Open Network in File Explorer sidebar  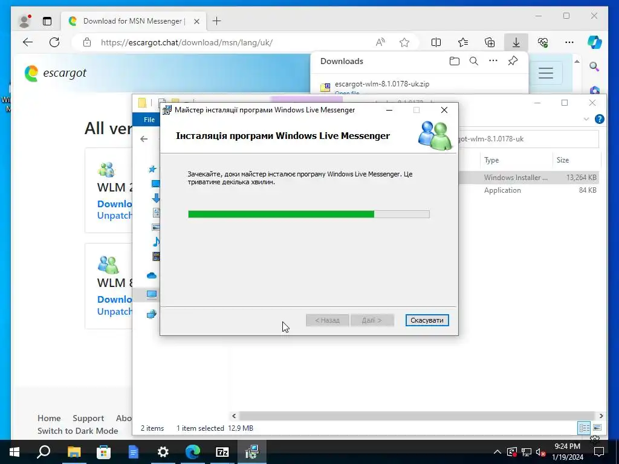(x=152, y=314)
